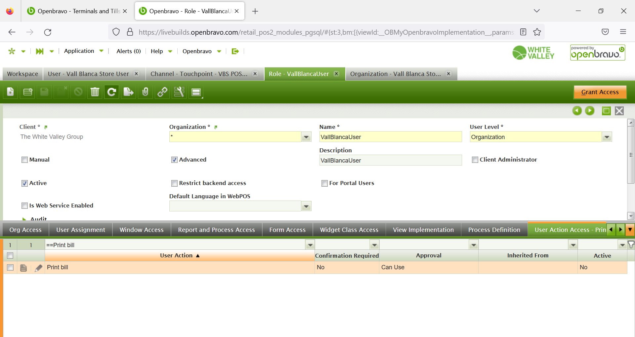Open Alerts (0) link
Image resolution: width=635 pixels, height=337 pixels.
129,51
